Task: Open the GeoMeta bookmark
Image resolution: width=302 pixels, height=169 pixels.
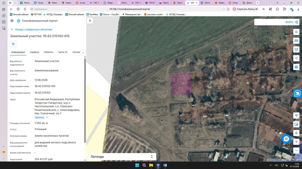Action: pyautogui.click(x=92, y=14)
